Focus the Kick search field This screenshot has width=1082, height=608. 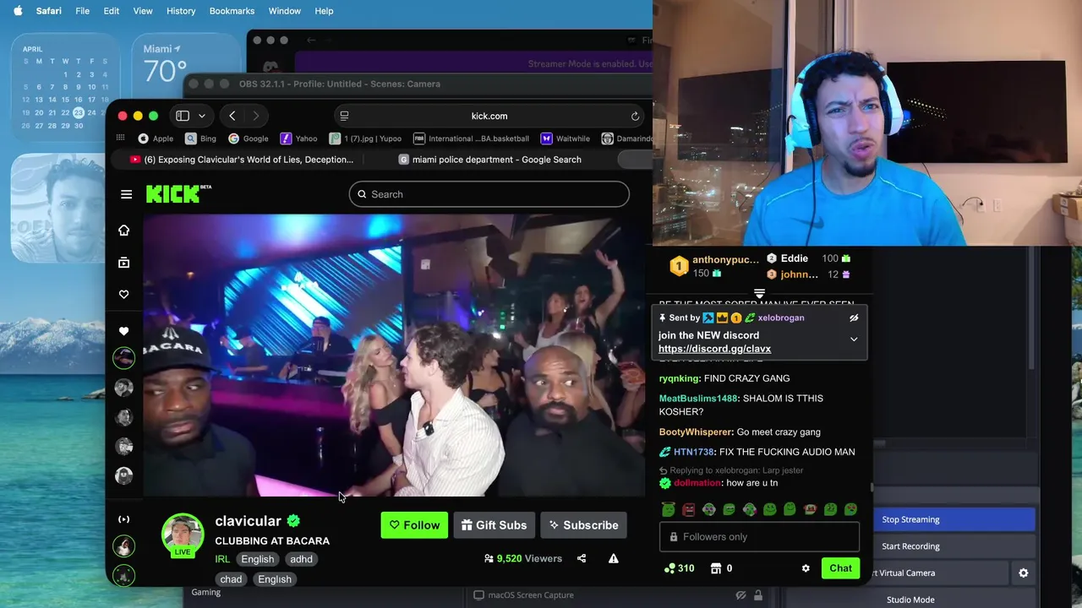pyautogui.click(x=489, y=194)
